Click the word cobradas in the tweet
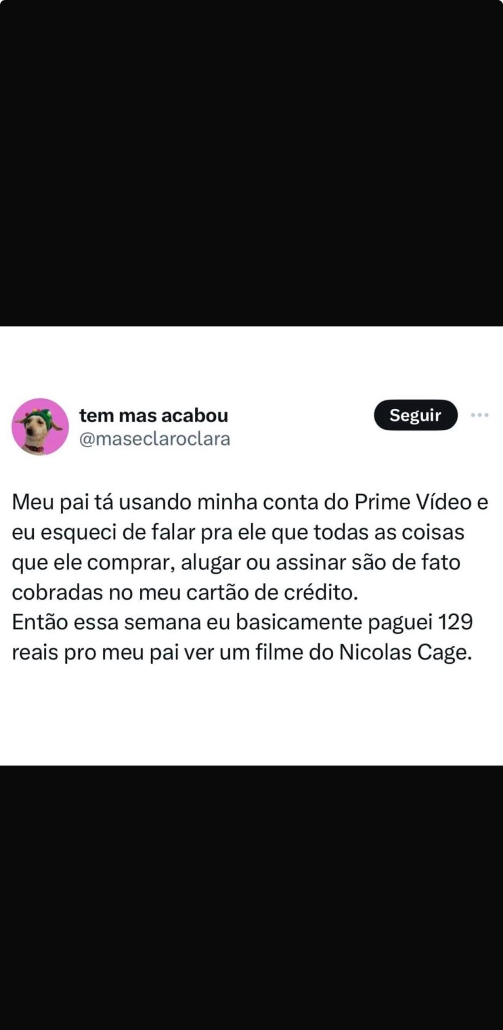This screenshot has width=503, height=1030. click(x=57, y=592)
